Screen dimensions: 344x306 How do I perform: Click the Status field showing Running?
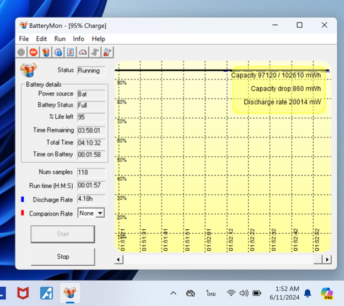(x=92, y=71)
